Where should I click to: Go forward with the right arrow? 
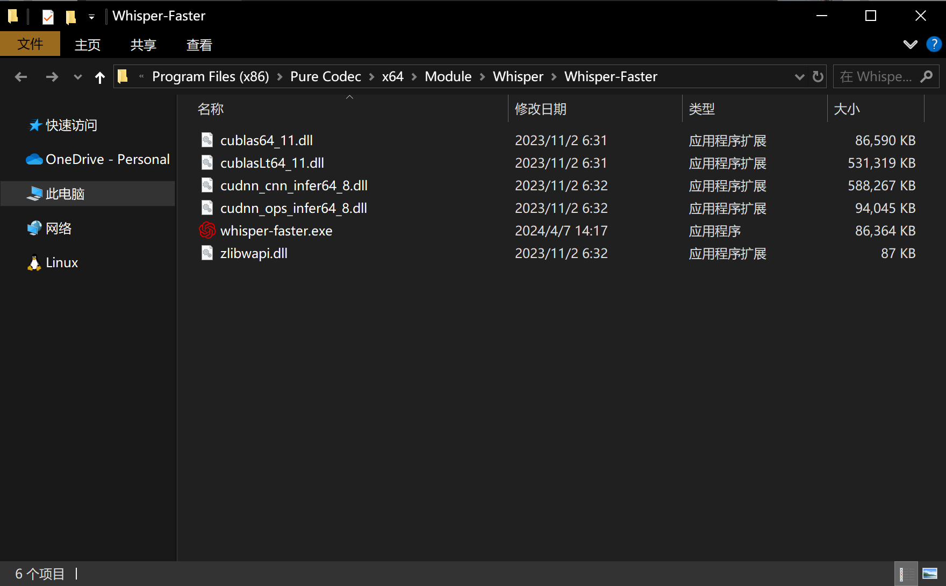[52, 77]
